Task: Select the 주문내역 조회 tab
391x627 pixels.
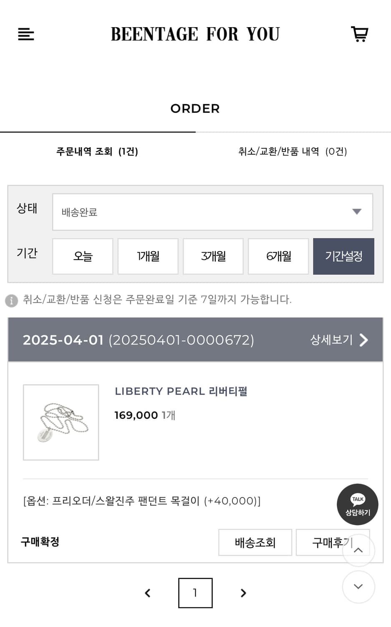Action: (97, 151)
